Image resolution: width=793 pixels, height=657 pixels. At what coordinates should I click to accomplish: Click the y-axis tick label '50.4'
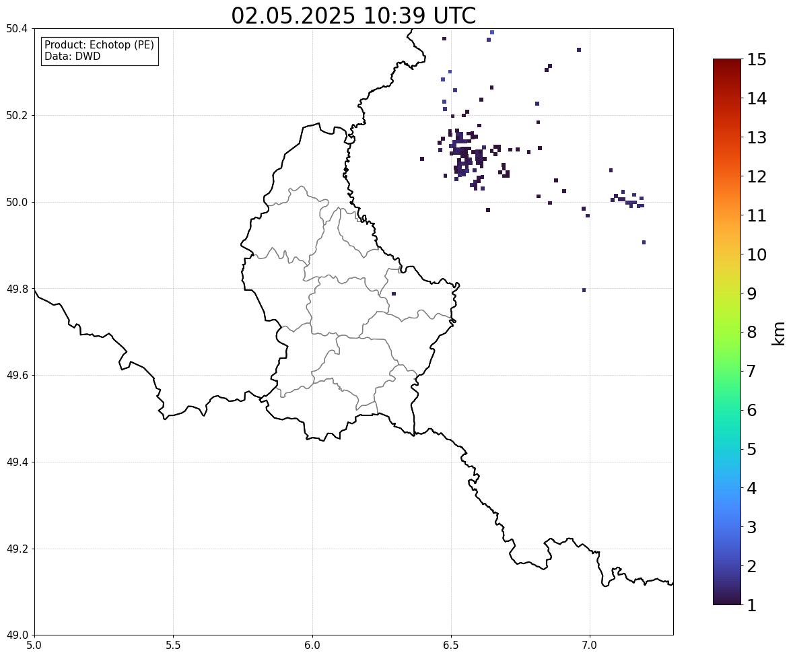point(16,29)
